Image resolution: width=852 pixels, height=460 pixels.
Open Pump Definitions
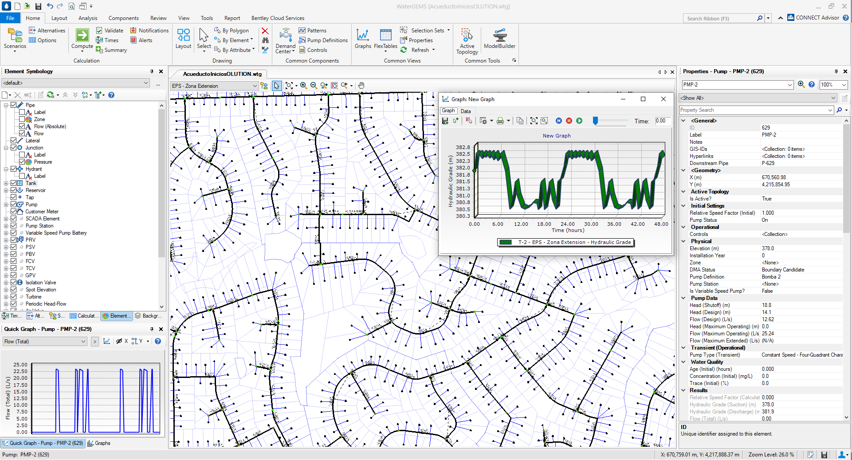[x=323, y=40]
